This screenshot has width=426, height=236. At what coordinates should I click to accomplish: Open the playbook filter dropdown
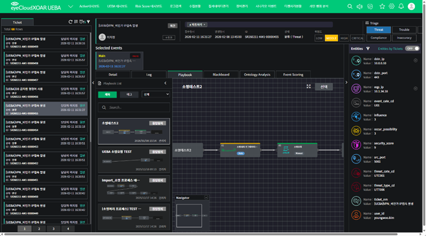pos(155,95)
